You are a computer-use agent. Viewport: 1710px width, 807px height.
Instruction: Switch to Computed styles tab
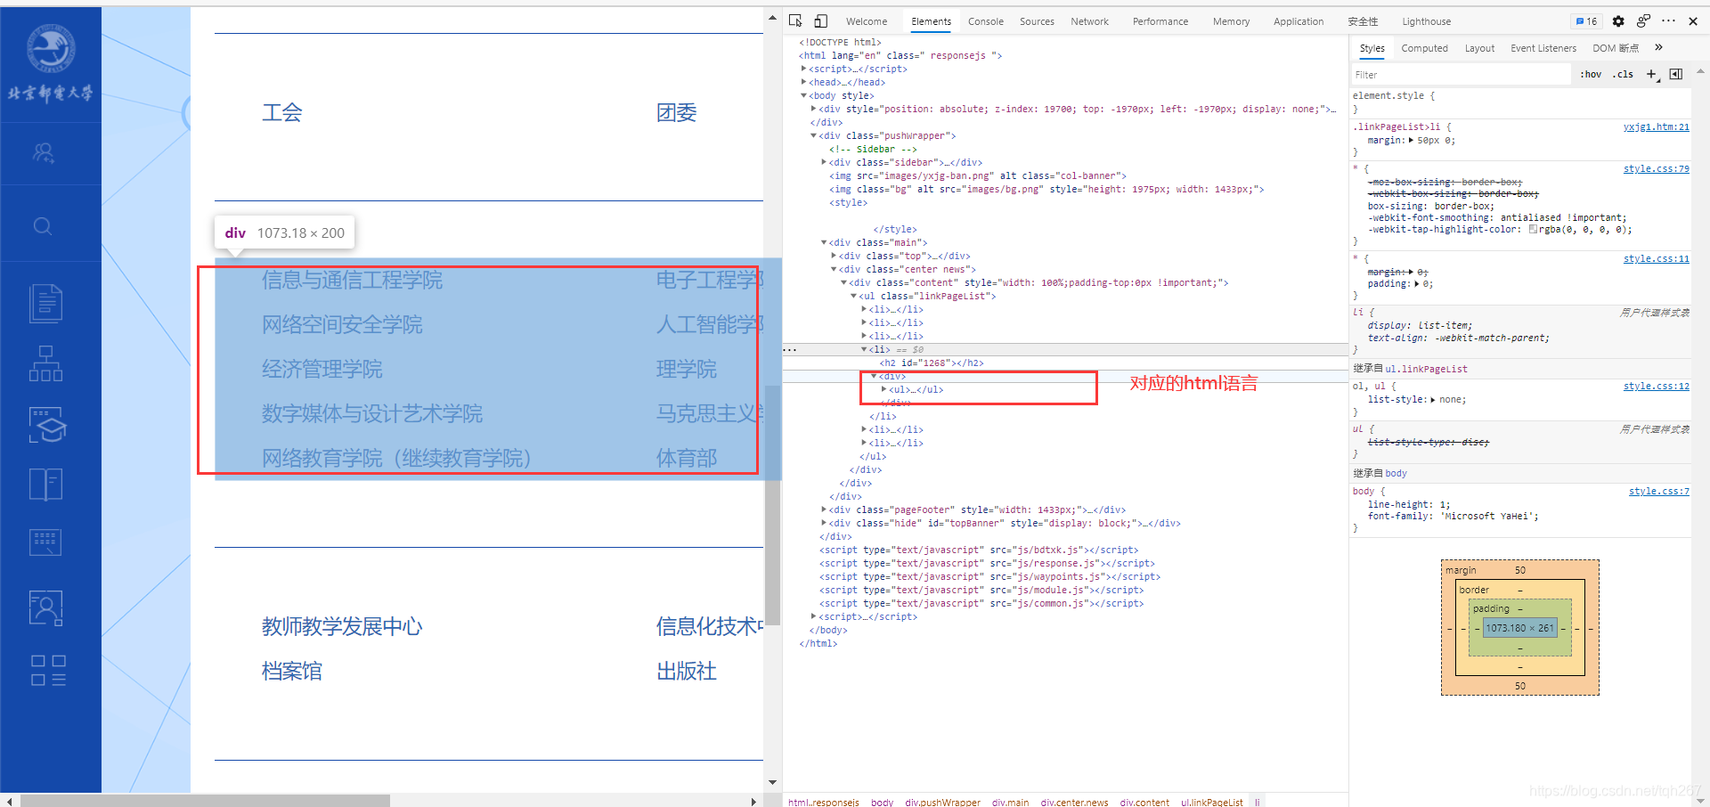coord(1424,48)
